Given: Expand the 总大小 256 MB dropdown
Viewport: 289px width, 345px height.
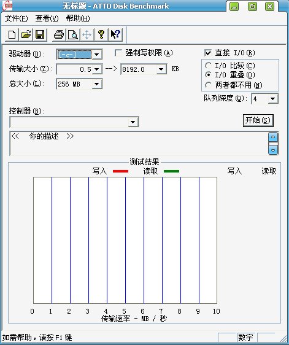Looking at the screenshot, I should tap(97, 84).
